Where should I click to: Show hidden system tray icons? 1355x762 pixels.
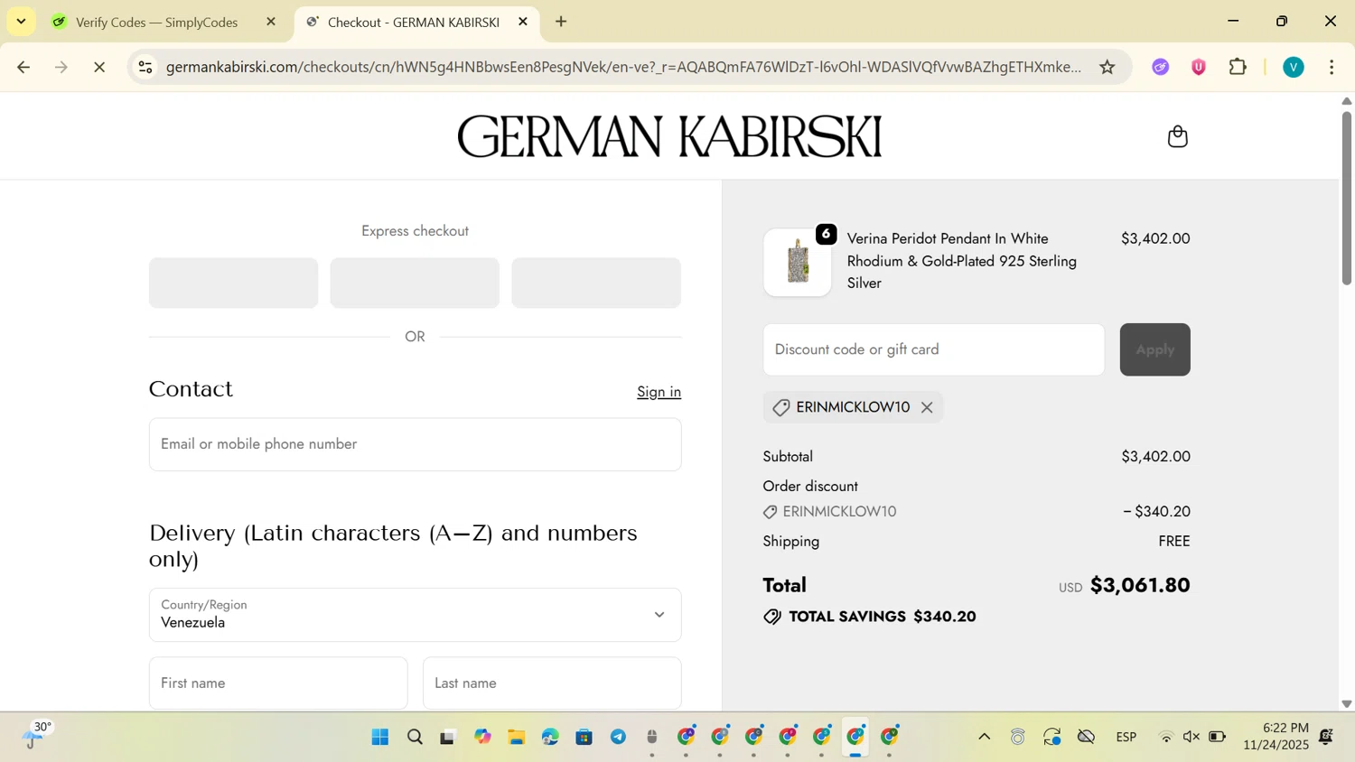(x=985, y=738)
